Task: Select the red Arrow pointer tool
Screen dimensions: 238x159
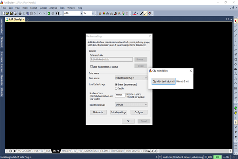Action: tap(236, 21)
